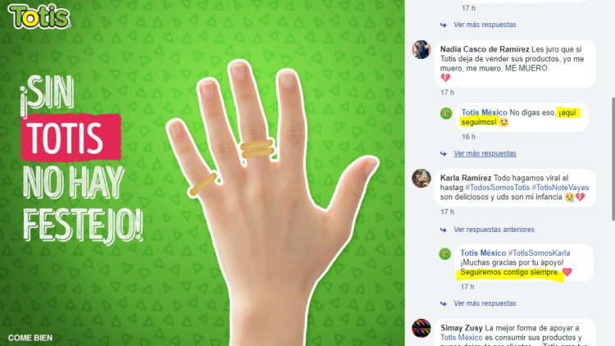Open Nadia Casco de Ramírez's profile name
615x346 pixels.
485,49
